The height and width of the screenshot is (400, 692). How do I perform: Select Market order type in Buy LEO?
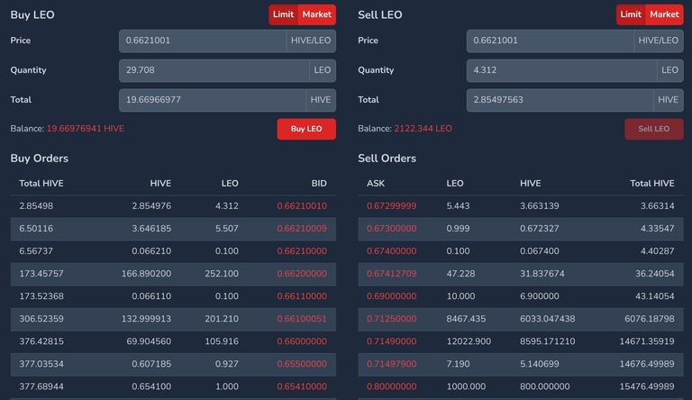pyautogui.click(x=317, y=14)
